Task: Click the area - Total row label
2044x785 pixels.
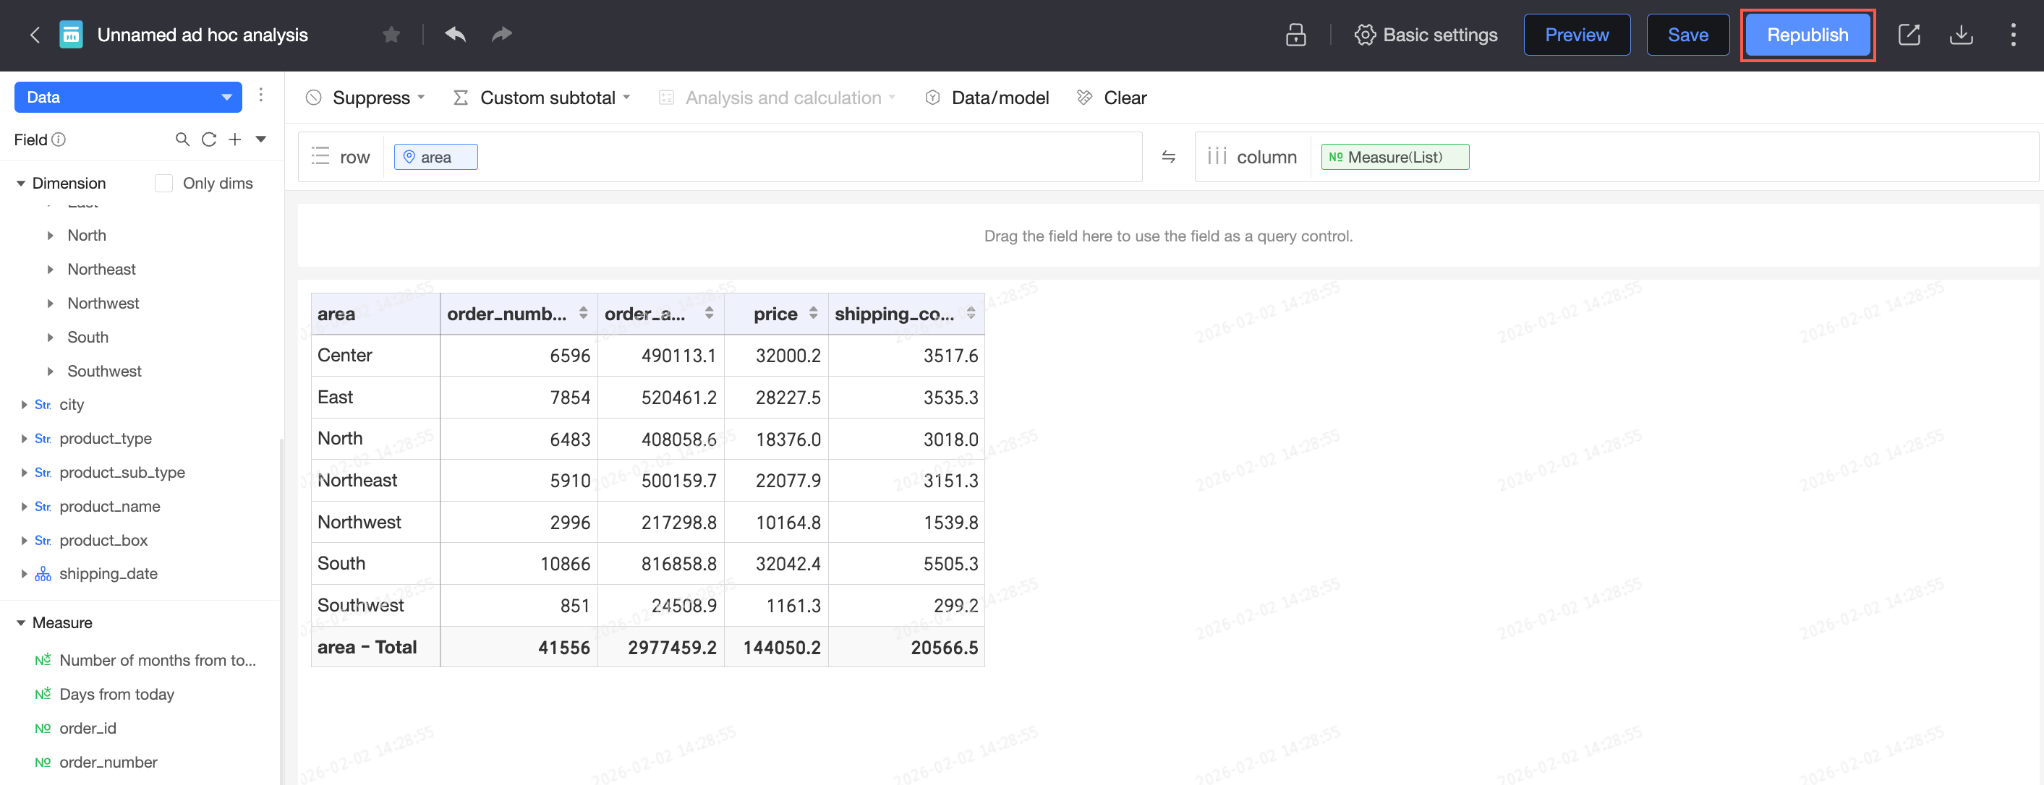Action: pyautogui.click(x=367, y=648)
